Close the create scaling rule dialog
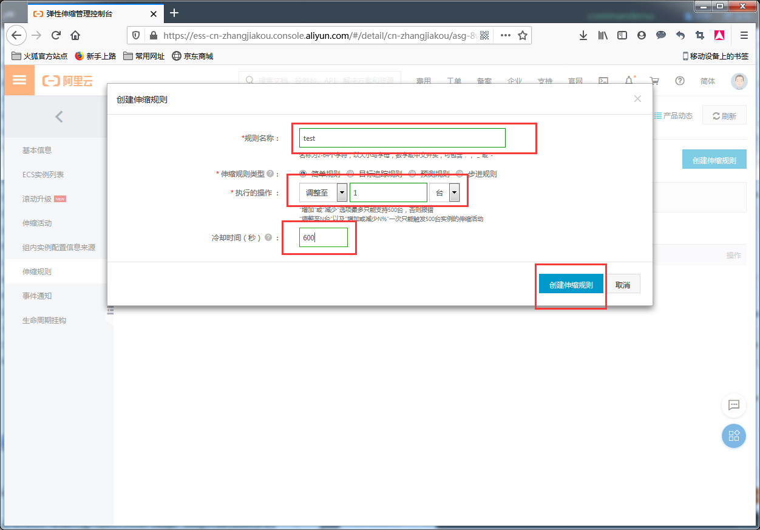The width and height of the screenshot is (760, 530). tap(637, 98)
